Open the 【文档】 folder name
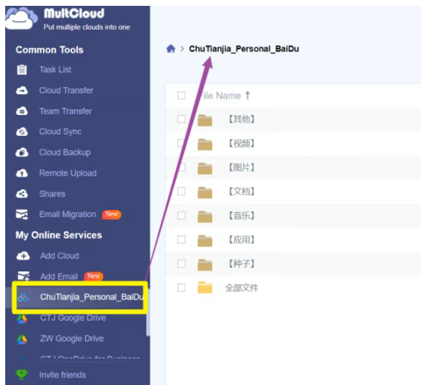Image resolution: width=421 pixels, height=385 pixels. [x=242, y=191]
